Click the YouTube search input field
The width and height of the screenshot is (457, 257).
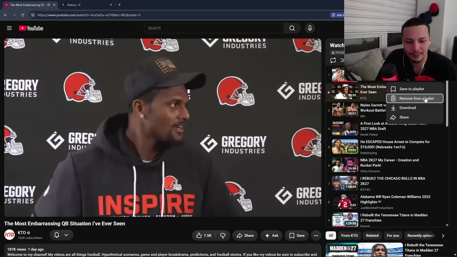pos(214,28)
